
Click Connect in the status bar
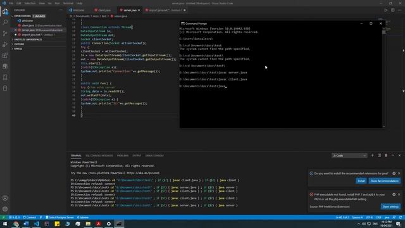30,217
